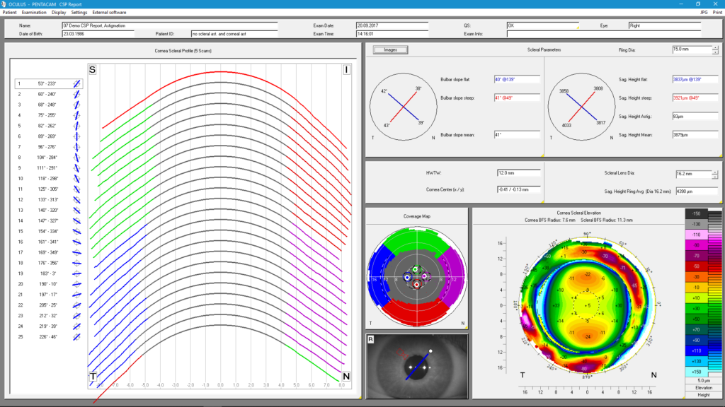Select scan direction icon for 125° - 305°
Viewport: 725px width, 407px height.
tap(76, 189)
